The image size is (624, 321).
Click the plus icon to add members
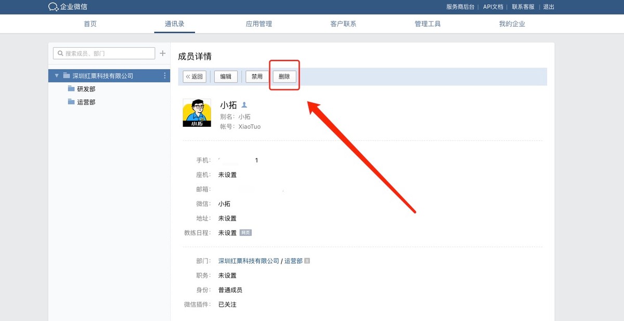[163, 53]
